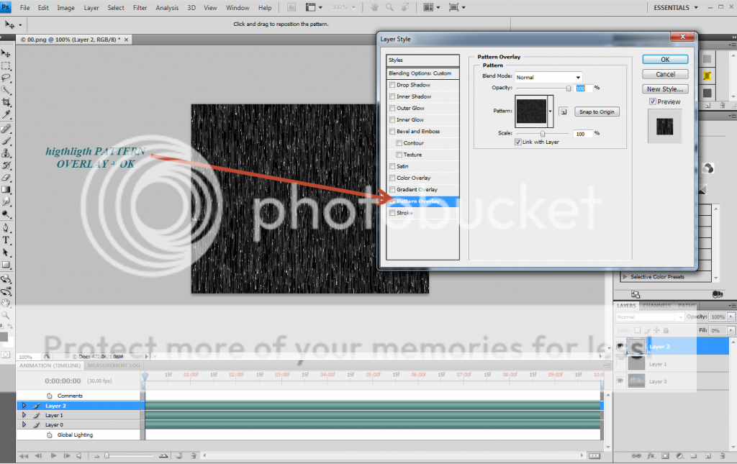This screenshot has width=737, height=464.
Task: Select the Lasso tool
Action: click(6, 78)
